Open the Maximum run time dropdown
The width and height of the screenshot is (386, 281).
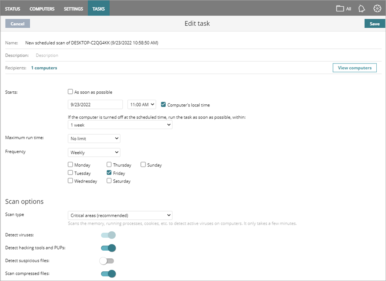click(x=94, y=138)
